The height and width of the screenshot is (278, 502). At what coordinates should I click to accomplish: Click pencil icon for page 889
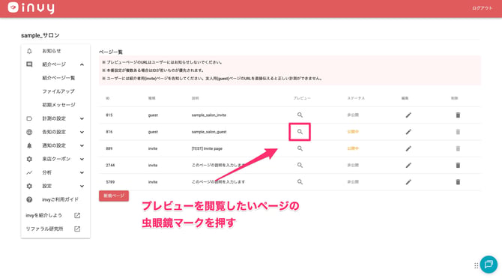[408, 148]
